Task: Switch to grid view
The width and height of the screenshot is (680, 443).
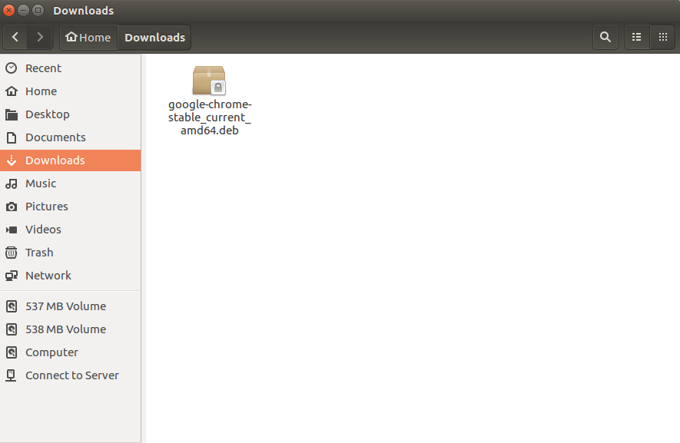Action: (662, 37)
